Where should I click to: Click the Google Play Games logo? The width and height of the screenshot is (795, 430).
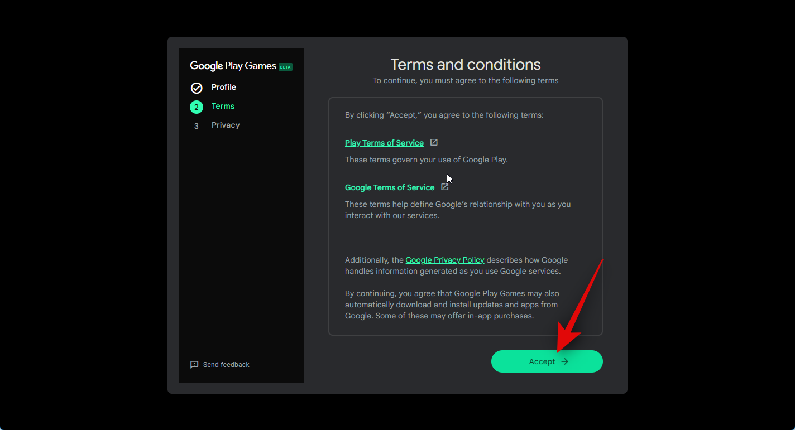tap(233, 66)
